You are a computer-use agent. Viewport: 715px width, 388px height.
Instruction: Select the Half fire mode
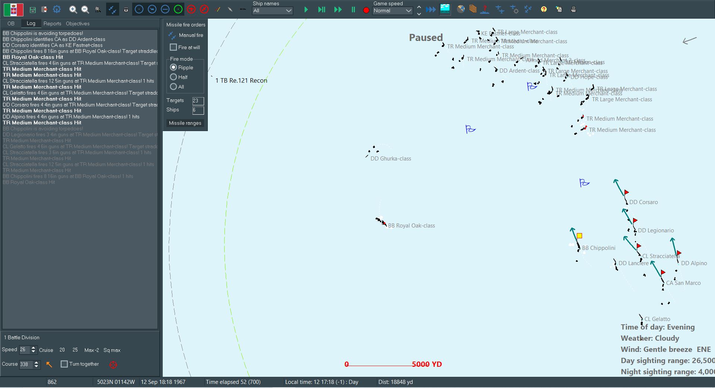pyautogui.click(x=173, y=77)
